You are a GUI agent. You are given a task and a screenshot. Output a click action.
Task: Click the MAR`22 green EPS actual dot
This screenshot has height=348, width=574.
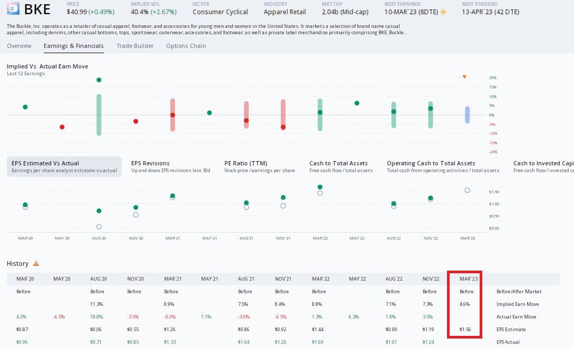tap(320, 187)
